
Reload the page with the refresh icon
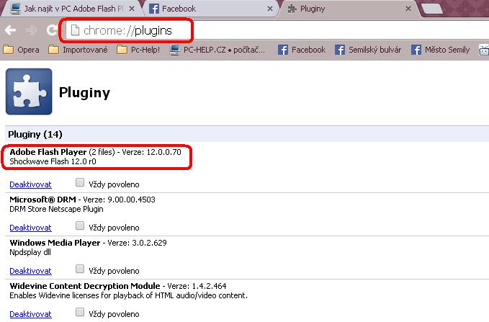pos(52,30)
